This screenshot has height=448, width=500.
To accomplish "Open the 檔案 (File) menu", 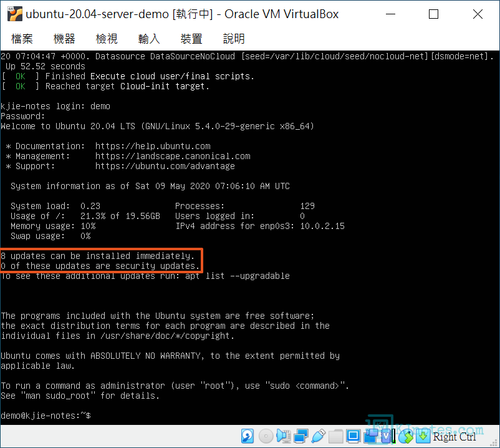I will tap(22, 39).
